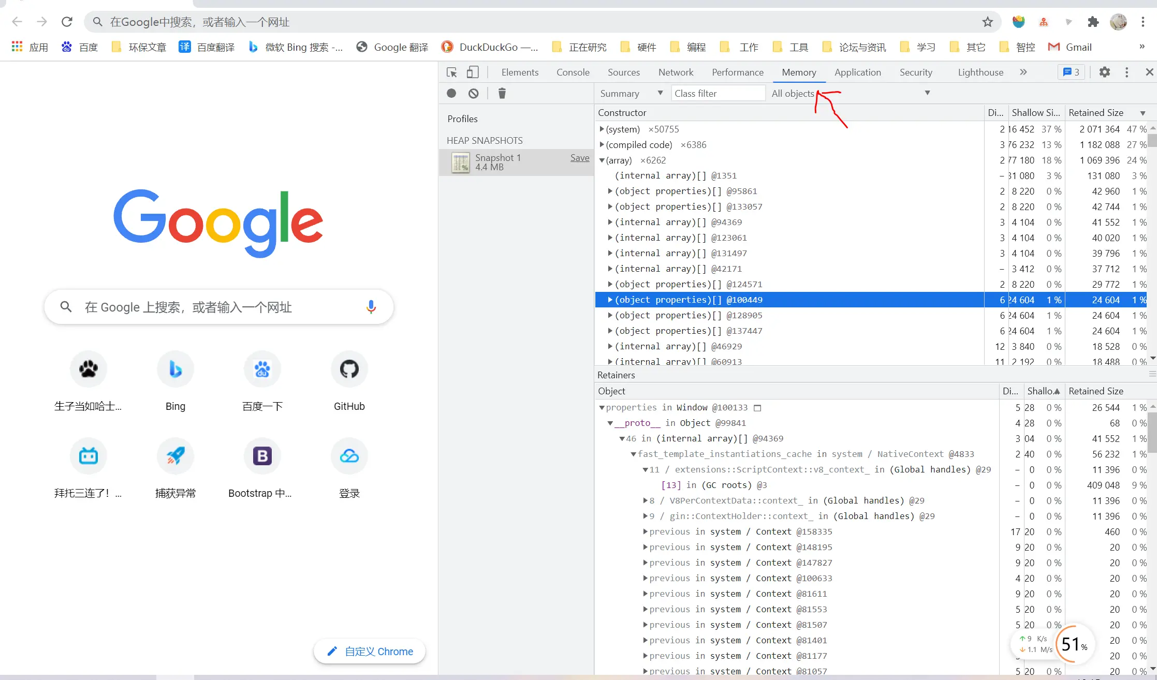Select the Class filter input field
1157x680 pixels.
tap(716, 93)
